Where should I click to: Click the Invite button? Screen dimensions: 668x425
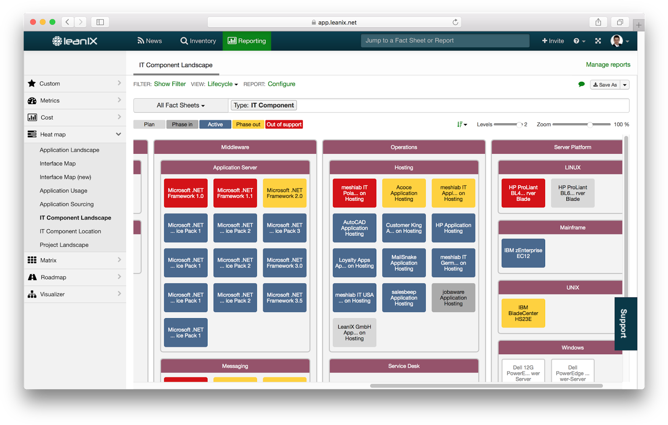[553, 41]
